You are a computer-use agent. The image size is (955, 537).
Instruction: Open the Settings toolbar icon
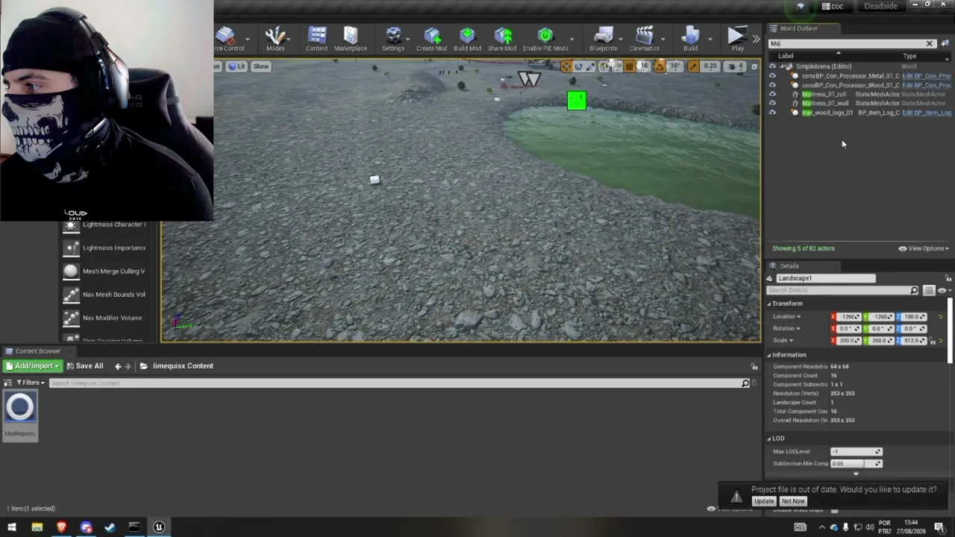click(x=393, y=39)
